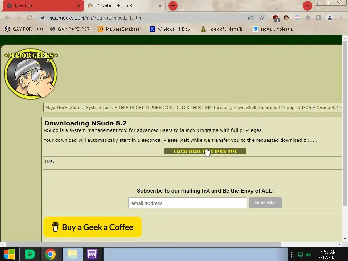Click the network tray icon
The width and height of the screenshot is (348, 261).
[x=300, y=254]
